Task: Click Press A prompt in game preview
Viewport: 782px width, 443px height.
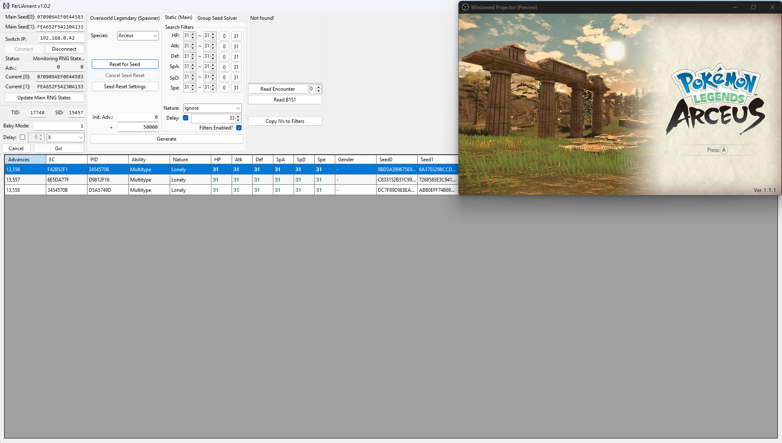Action: click(x=717, y=150)
